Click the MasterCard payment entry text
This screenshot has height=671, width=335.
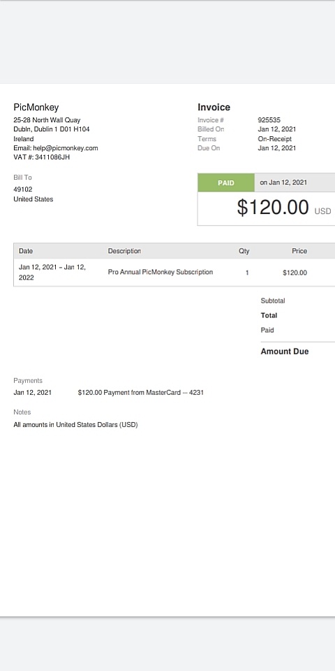[x=140, y=392]
